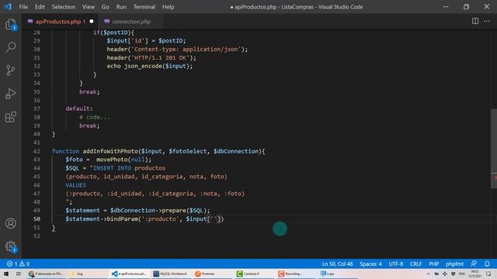The height and width of the screenshot is (279, 497).
Task: Click the VS Code logo in title bar
Action: [8, 7]
